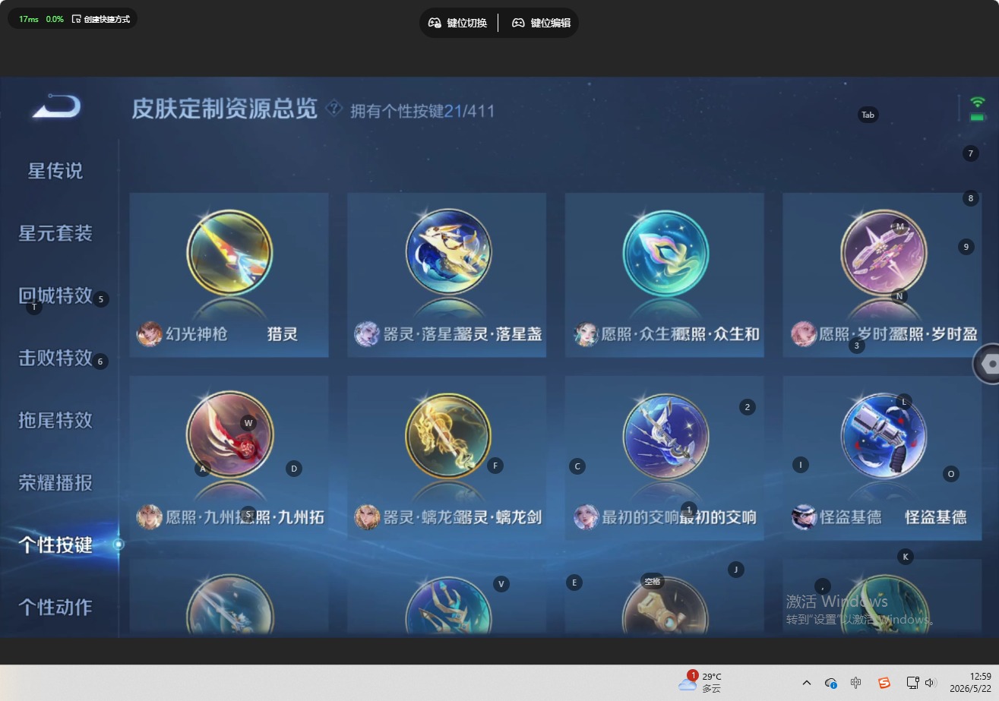The height and width of the screenshot is (701, 999).
Task: Switch the IME using the 中 indicator
Action: click(856, 683)
